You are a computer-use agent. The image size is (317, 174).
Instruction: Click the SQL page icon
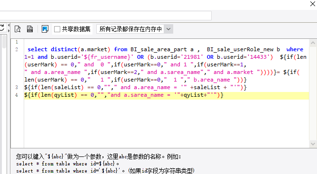[x=30, y=29]
